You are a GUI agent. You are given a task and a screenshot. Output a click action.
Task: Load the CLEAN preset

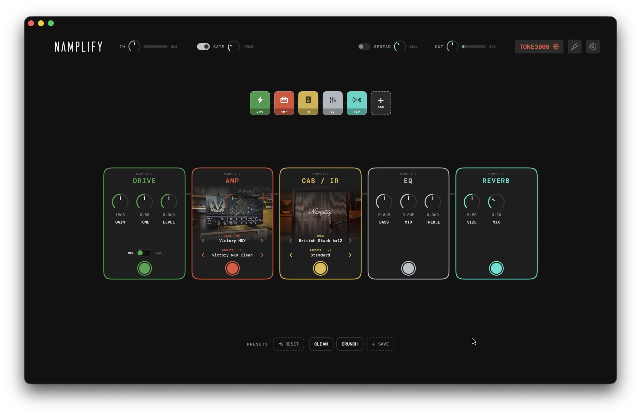coord(321,344)
